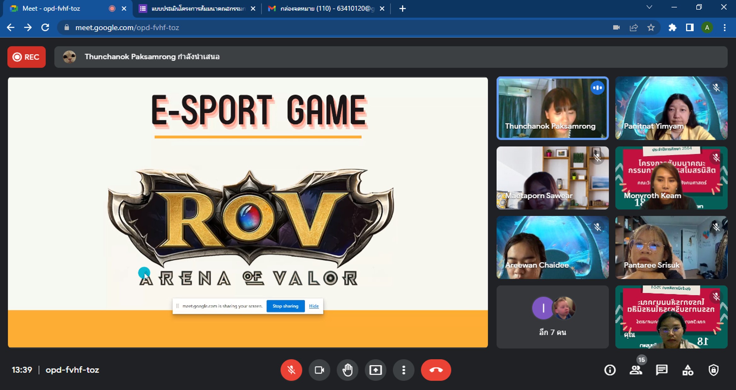This screenshot has height=390, width=736.
Task: Click the Stop sharing button
Action: pyautogui.click(x=285, y=306)
